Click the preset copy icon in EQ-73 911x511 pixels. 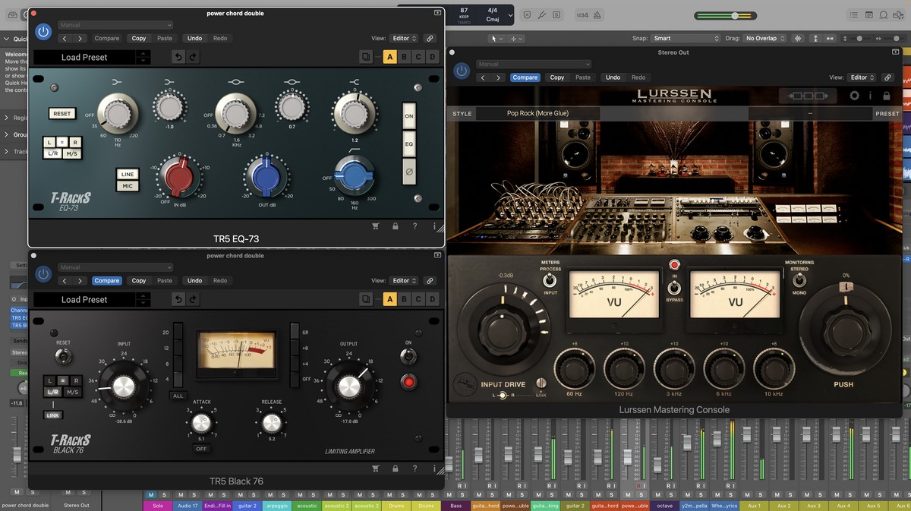click(366, 57)
